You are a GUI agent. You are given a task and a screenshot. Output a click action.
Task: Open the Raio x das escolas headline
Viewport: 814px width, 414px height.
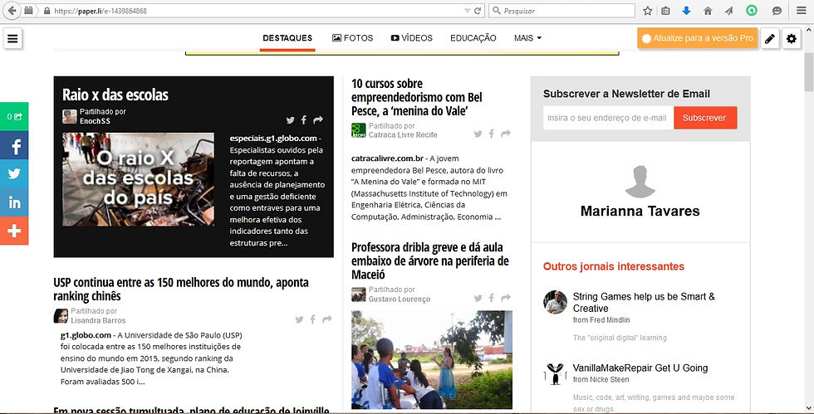pyautogui.click(x=115, y=95)
